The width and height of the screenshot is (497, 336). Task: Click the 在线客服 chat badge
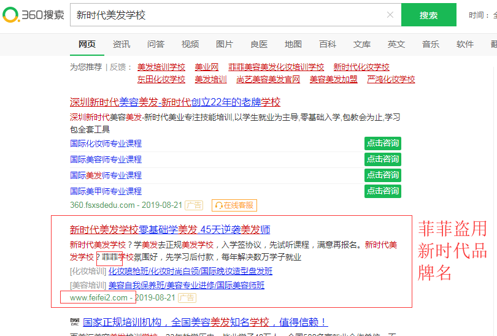tap(234, 205)
